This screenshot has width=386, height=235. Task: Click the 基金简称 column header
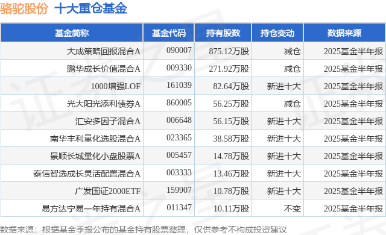72,33
